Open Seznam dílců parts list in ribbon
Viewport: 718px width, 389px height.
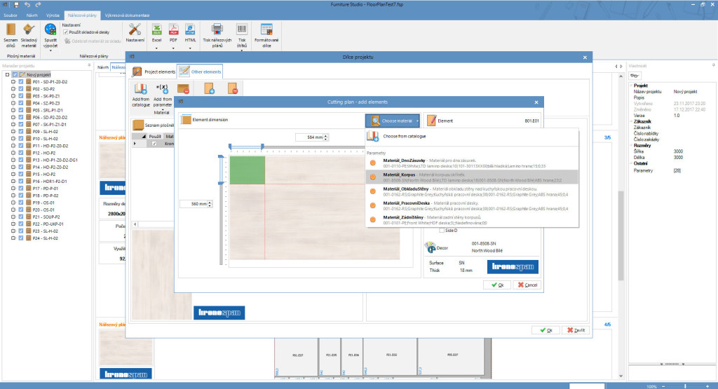11,35
